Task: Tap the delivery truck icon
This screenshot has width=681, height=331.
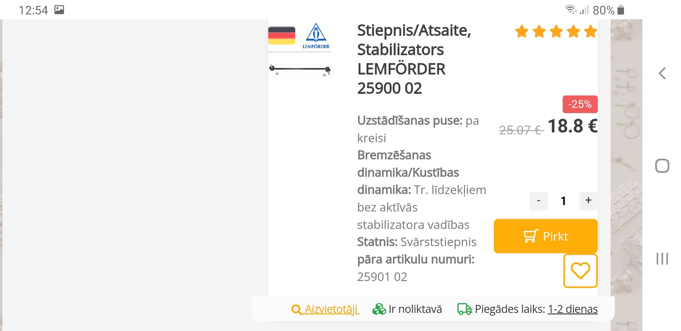Action: click(464, 309)
